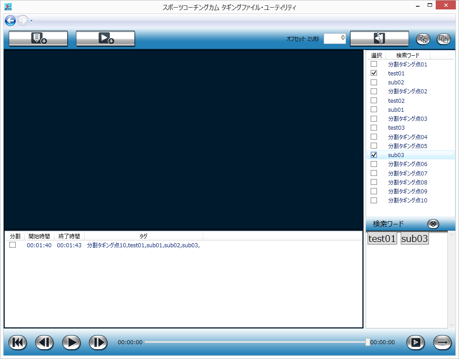Viewport: 459px width, 359px height.
Task: Open the navigation history dropdown arrow
Action: pyautogui.click(x=31, y=21)
